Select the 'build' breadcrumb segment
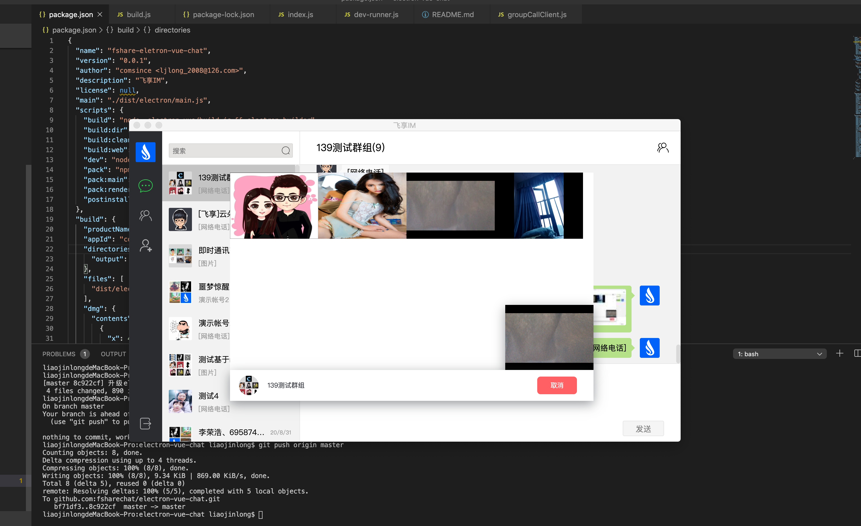 click(x=125, y=30)
